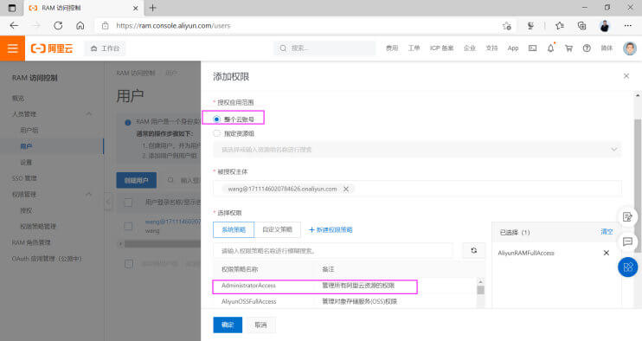The image size is (642, 341).
Task: Open the help question mark icon
Action: (587, 48)
